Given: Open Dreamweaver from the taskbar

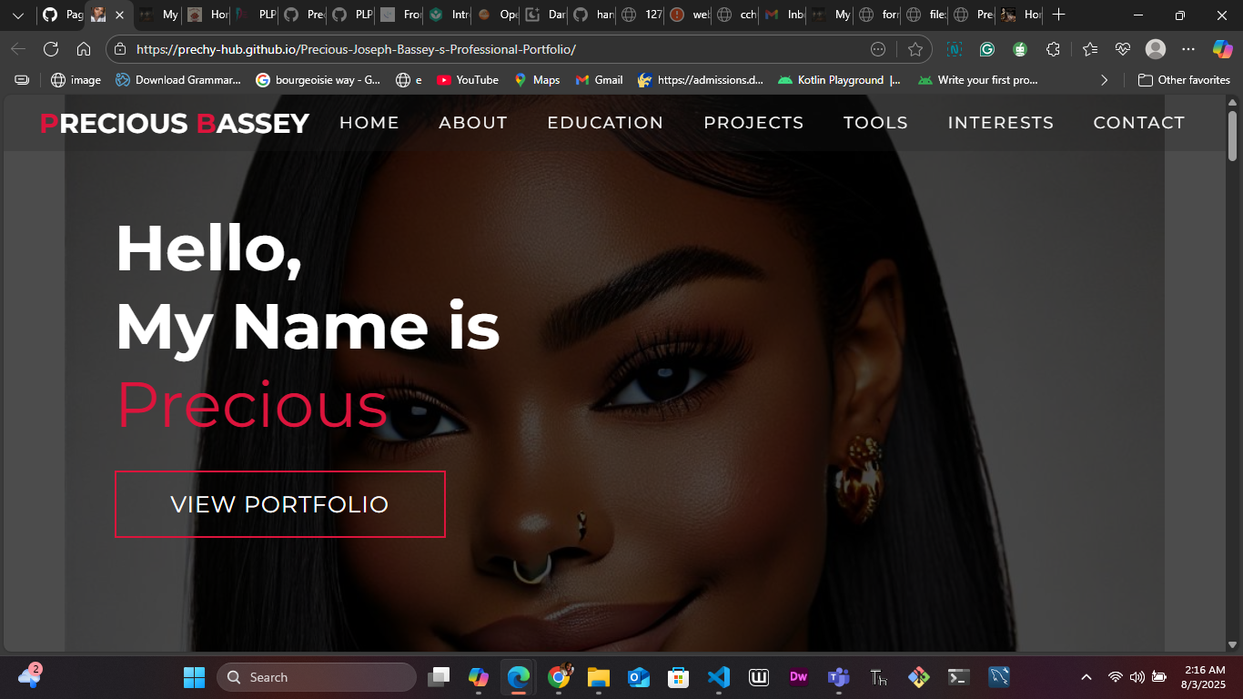Looking at the screenshot, I should 798,677.
